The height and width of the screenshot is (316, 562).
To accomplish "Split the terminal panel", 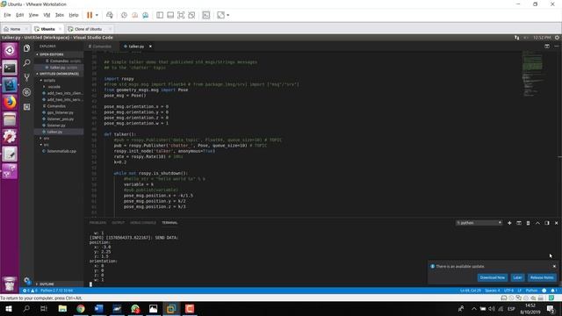I will (x=519, y=223).
